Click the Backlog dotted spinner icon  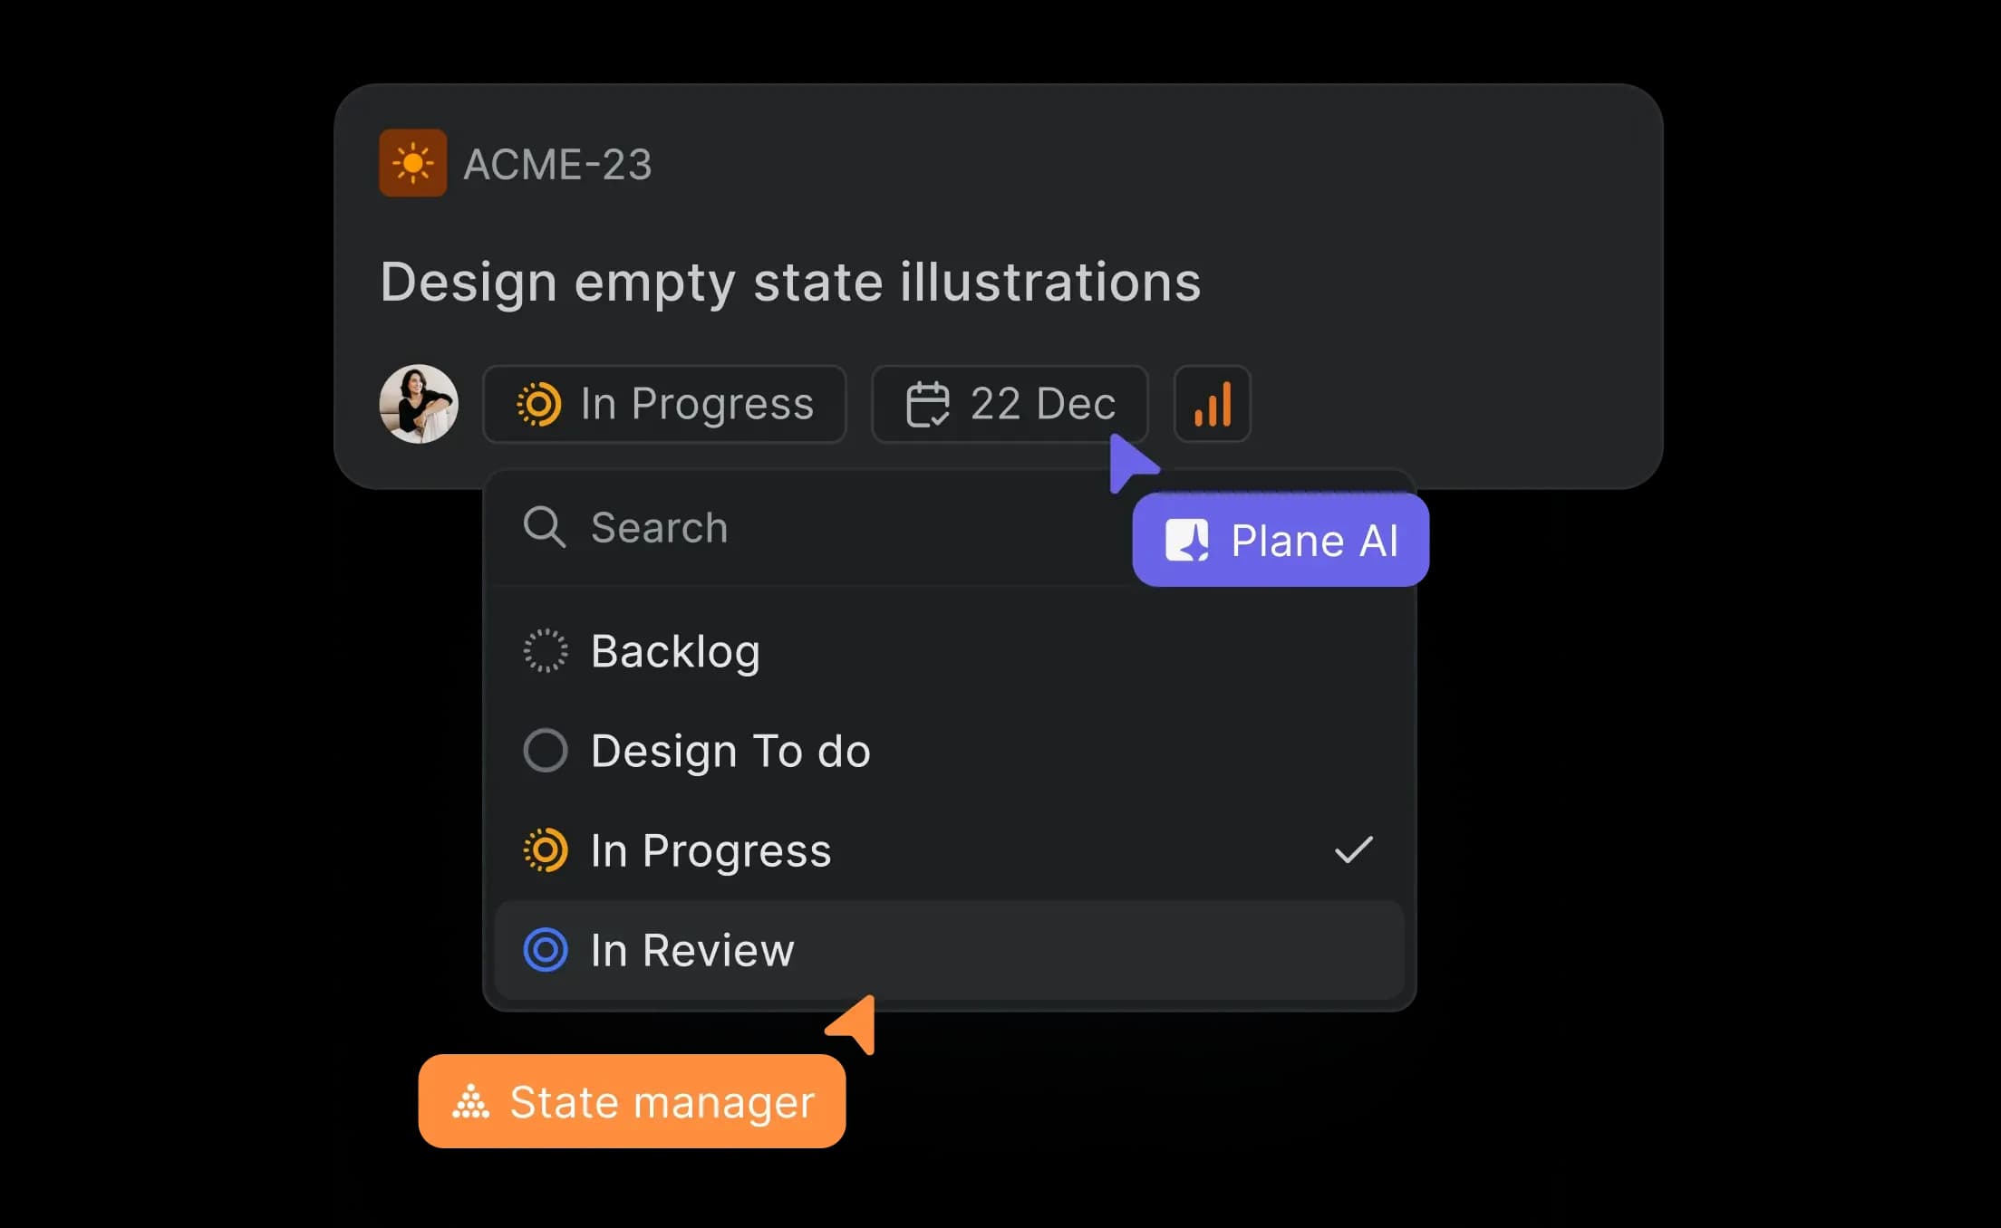point(545,650)
